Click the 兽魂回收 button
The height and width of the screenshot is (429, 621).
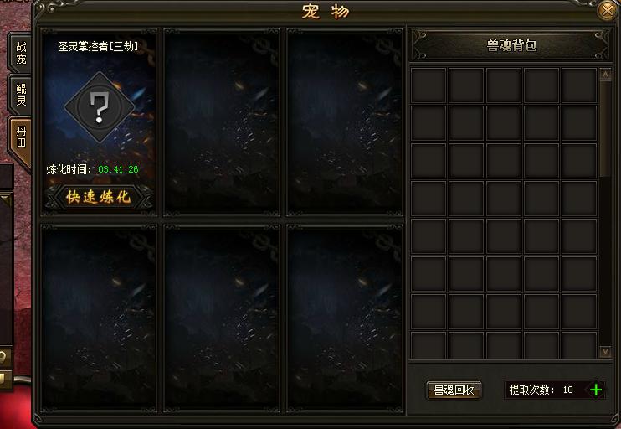[x=454, y=390]
